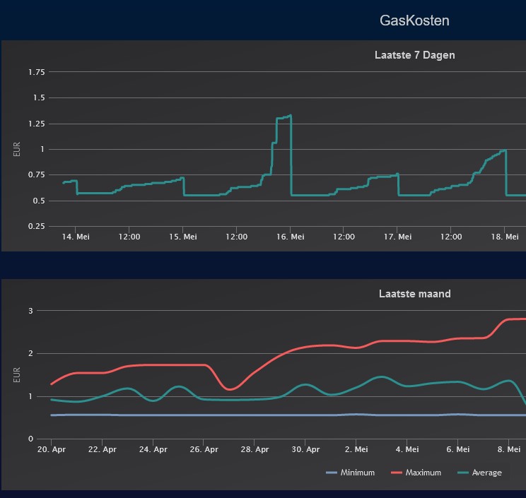Click the GasKosten page title
526x498 pixels.
(x=414, y=20)
